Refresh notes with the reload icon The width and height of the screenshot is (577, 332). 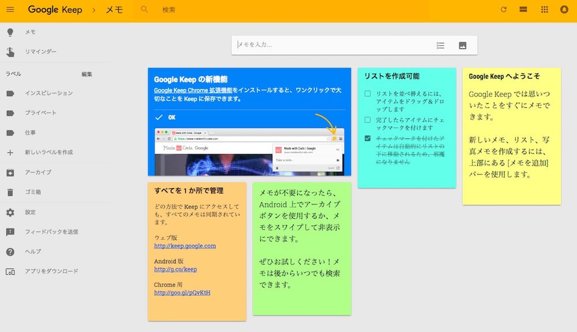pos(503,10)
